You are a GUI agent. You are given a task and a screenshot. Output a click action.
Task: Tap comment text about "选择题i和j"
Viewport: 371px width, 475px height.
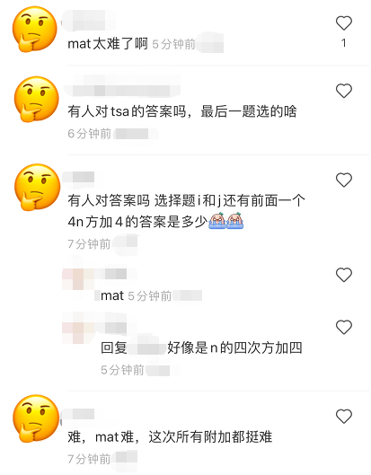point(187,211)
